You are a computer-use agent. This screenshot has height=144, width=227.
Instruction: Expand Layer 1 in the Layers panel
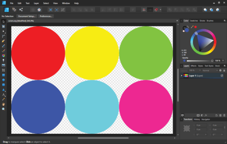point(181,76)
